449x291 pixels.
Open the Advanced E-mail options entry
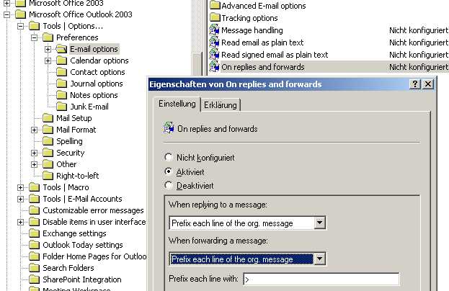click(x=264, y=6)
